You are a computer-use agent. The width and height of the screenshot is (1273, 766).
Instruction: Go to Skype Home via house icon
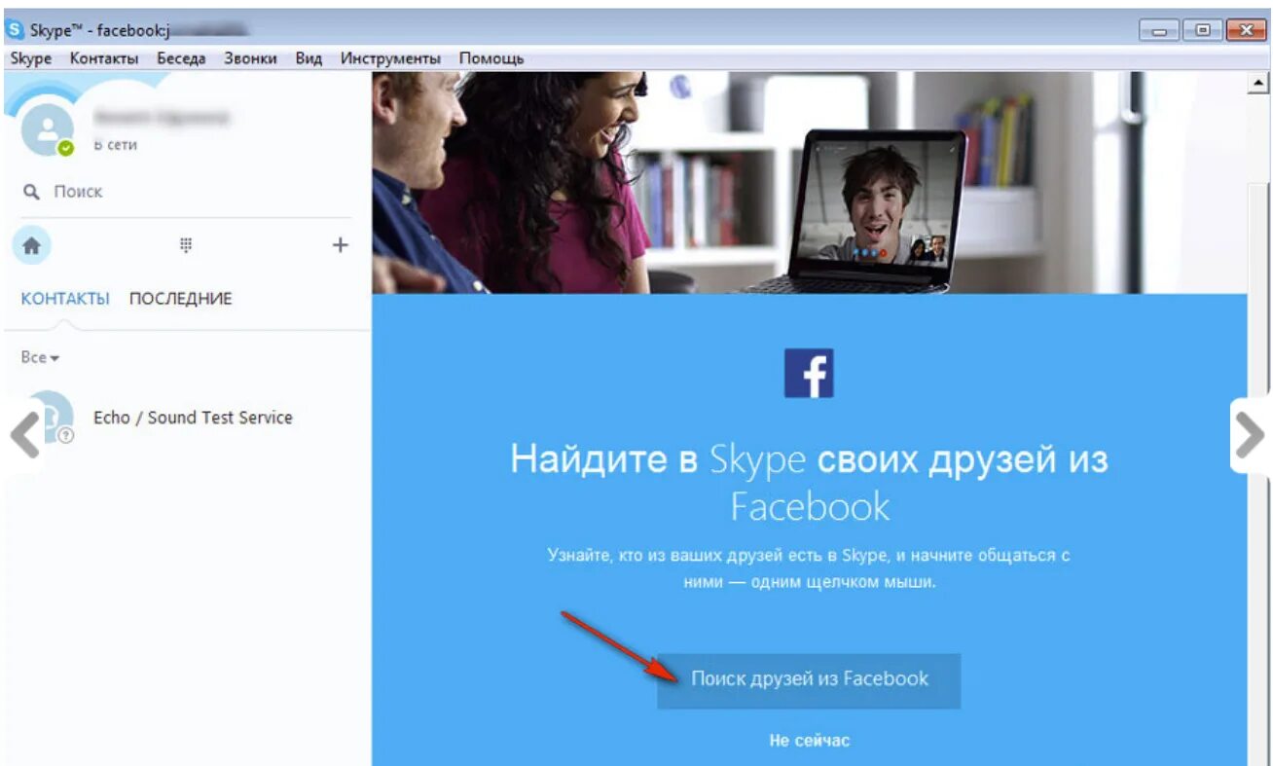31,246
